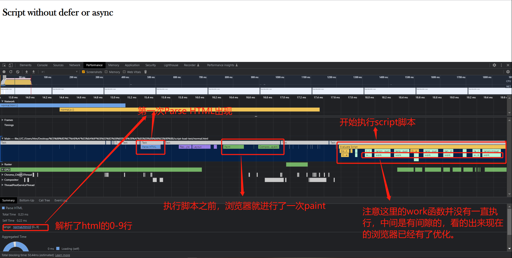
Task: Enable the Web Vitals checkbox
Action: pos(124,72)
